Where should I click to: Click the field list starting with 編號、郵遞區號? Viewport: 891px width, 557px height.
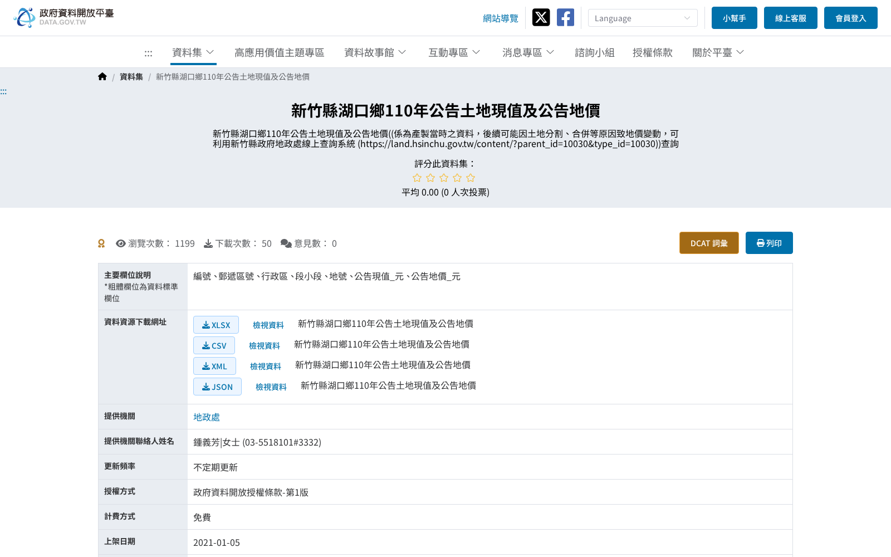[x=327, y=276]
